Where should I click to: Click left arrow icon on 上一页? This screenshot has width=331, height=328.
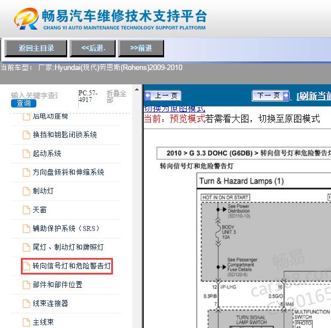[x=148, y=95]
